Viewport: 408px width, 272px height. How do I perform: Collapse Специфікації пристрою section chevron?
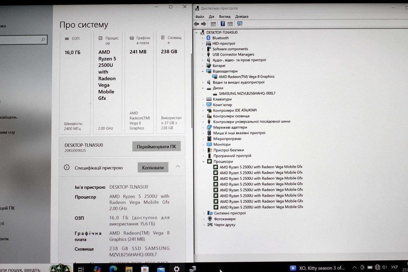pyautogui.click(x=178, y=167)
